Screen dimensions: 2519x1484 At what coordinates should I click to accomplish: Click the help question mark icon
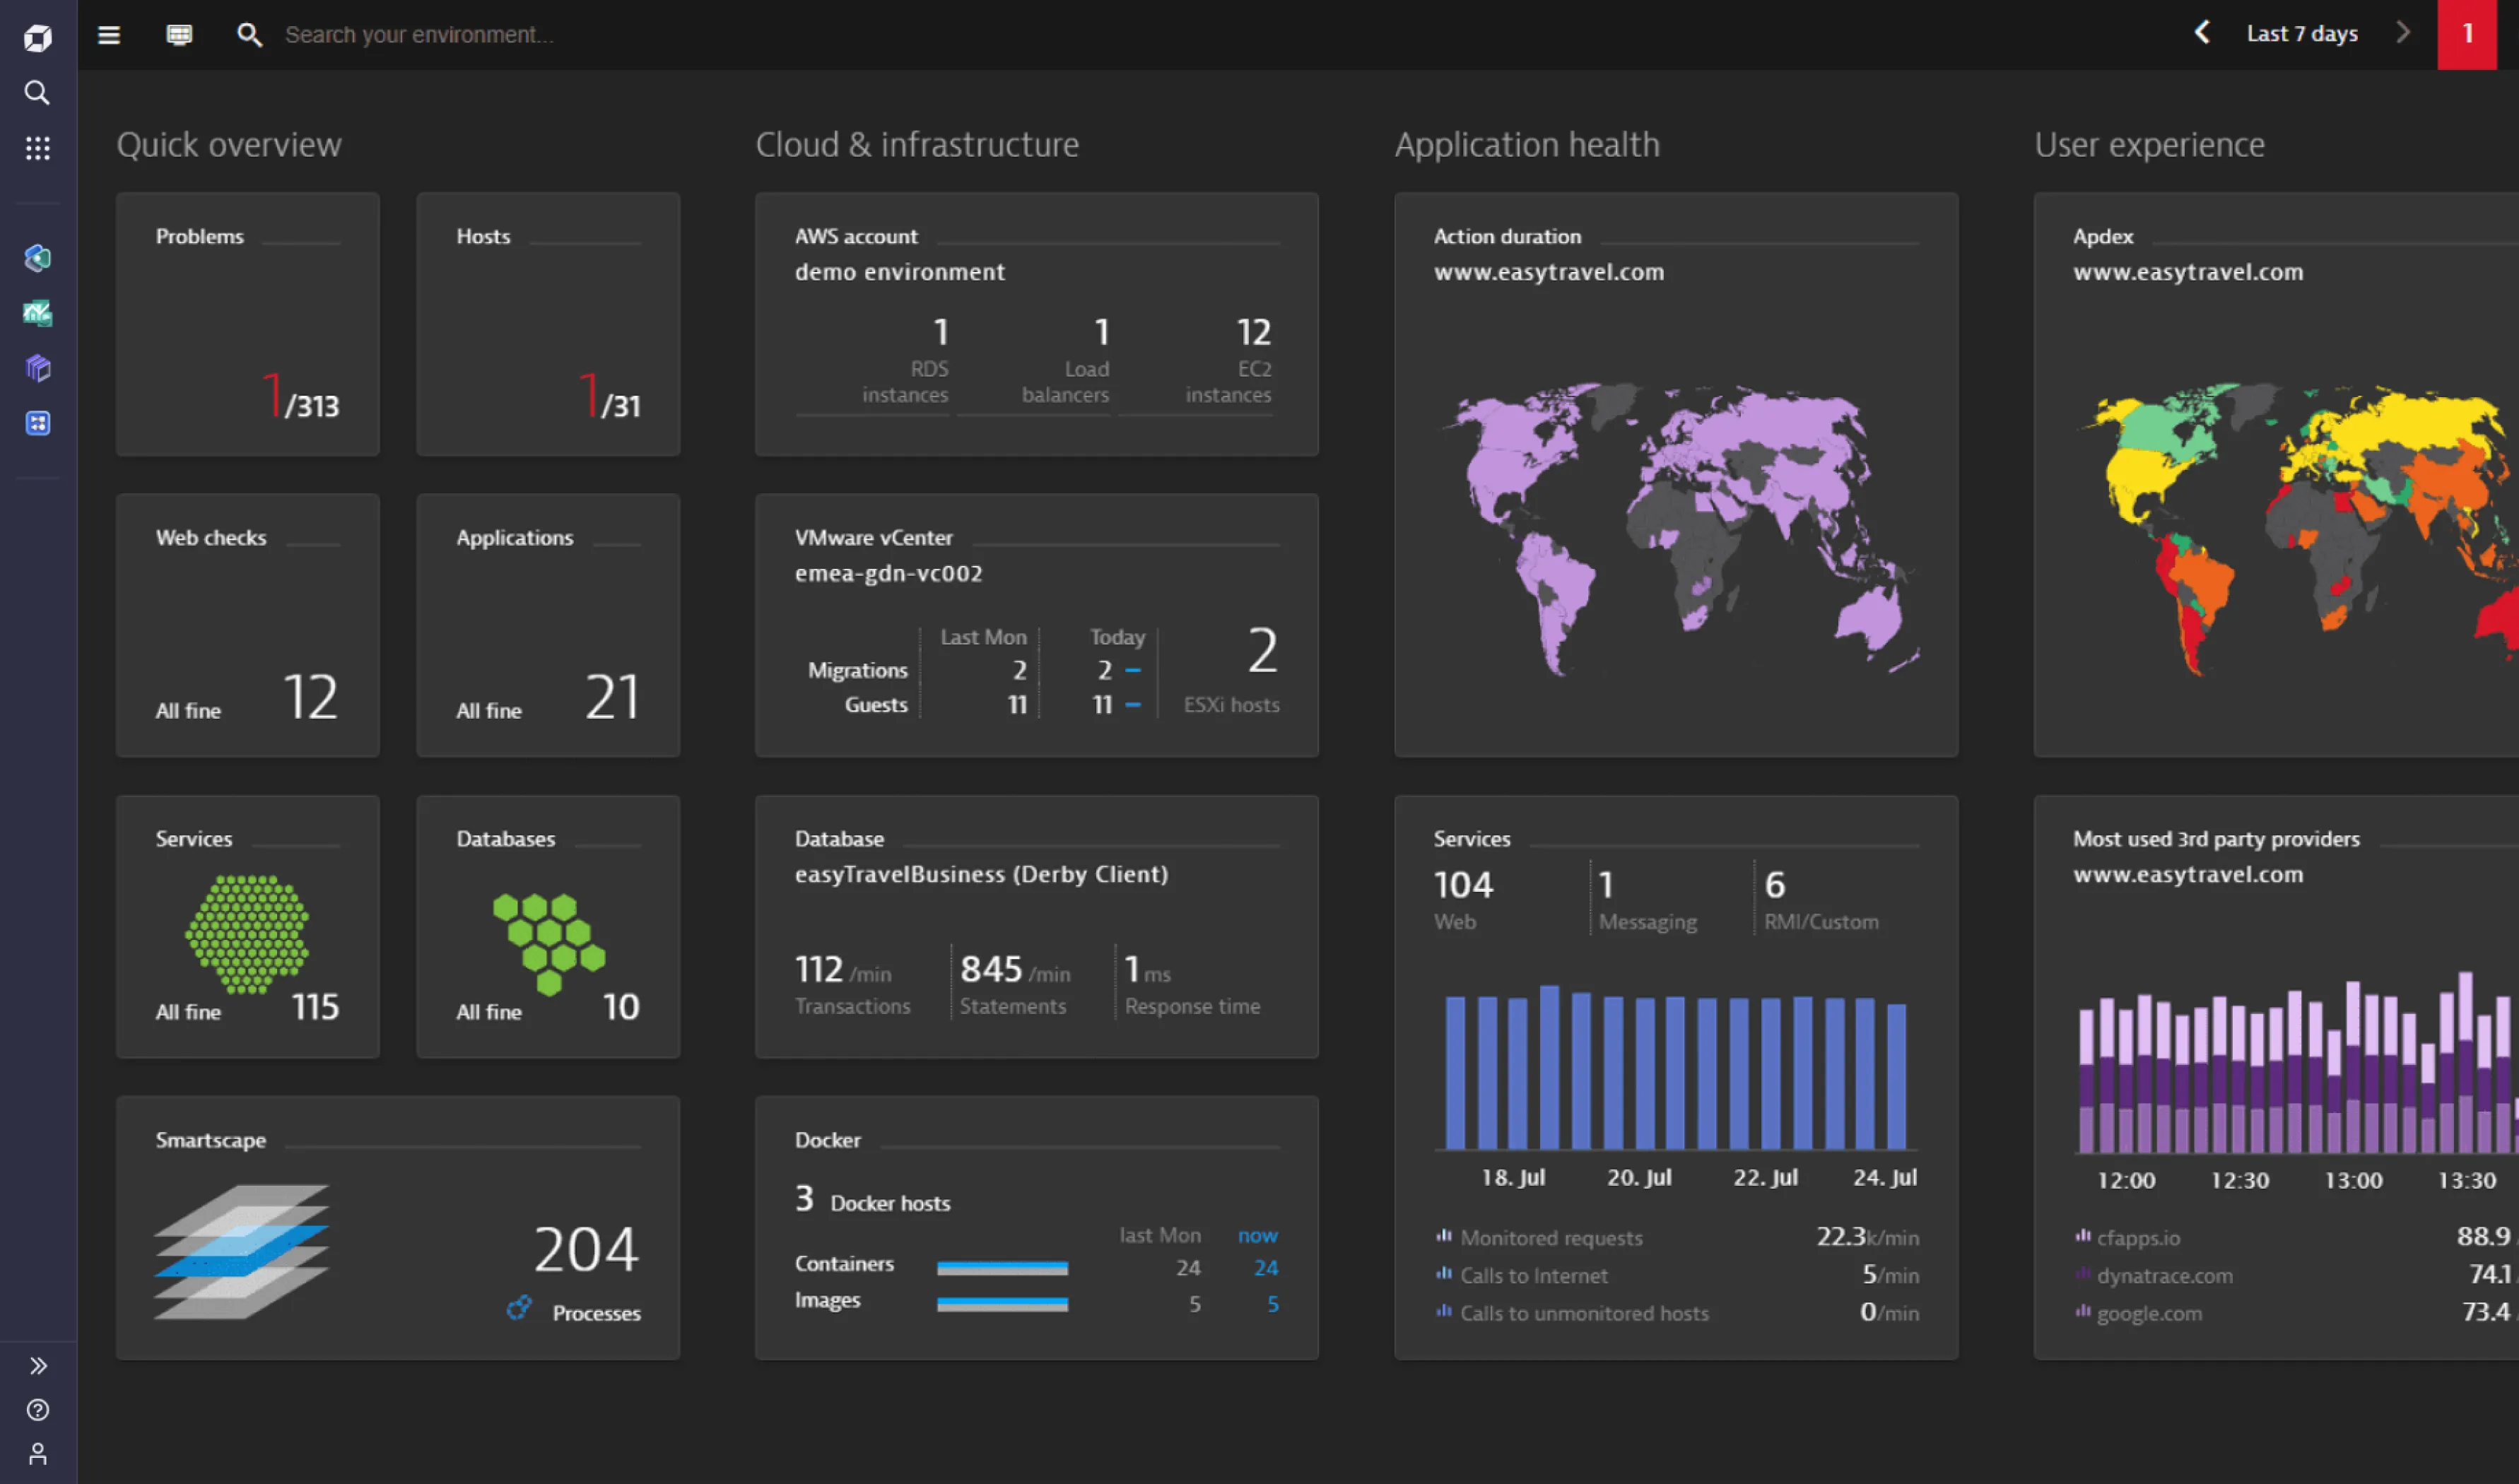[37, 1410]
